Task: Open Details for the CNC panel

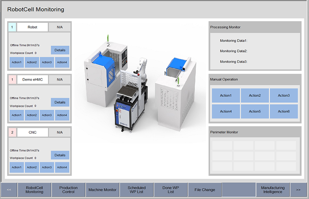Action: (60, 155)
